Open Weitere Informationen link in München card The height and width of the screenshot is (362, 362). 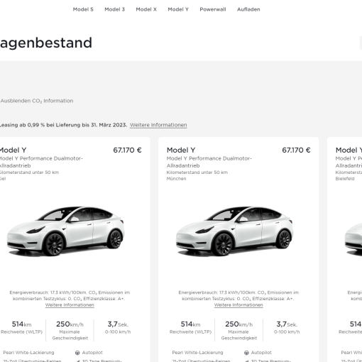click(238, 305)
